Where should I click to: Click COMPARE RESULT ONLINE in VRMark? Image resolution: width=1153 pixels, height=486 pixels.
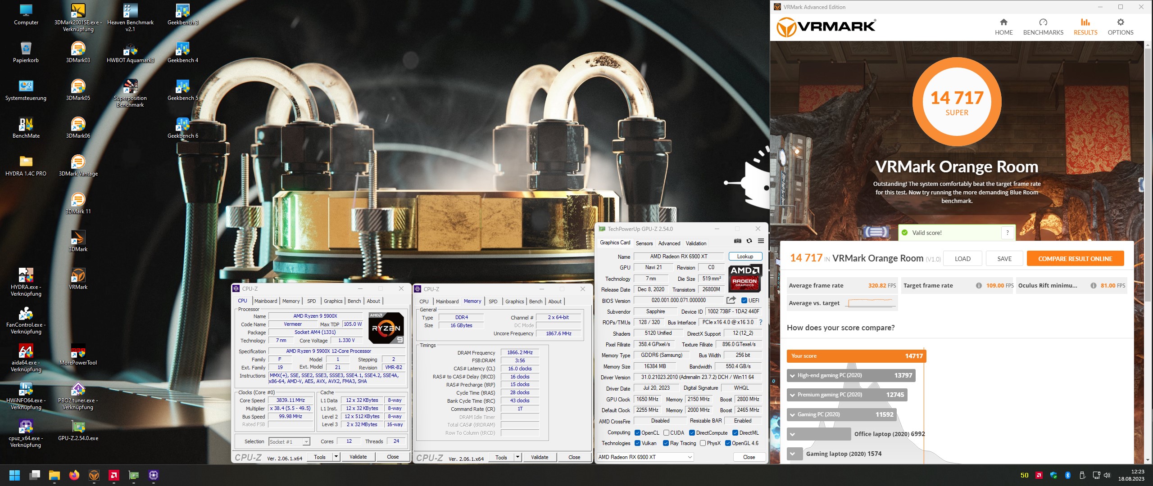pyautogui.click(x=1075, y=259)
